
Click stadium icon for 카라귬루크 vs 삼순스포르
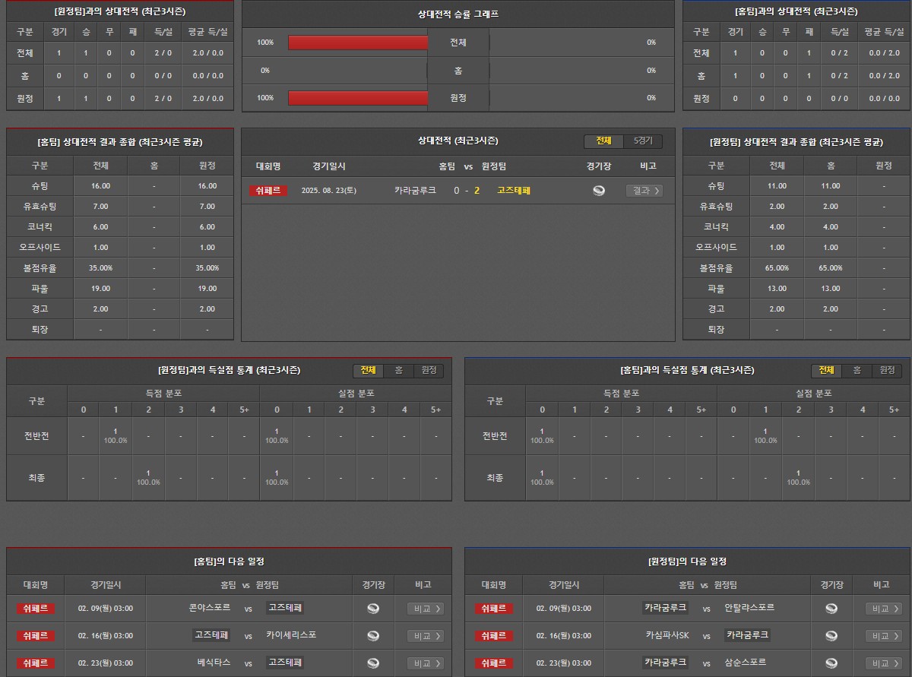point(831,663)
